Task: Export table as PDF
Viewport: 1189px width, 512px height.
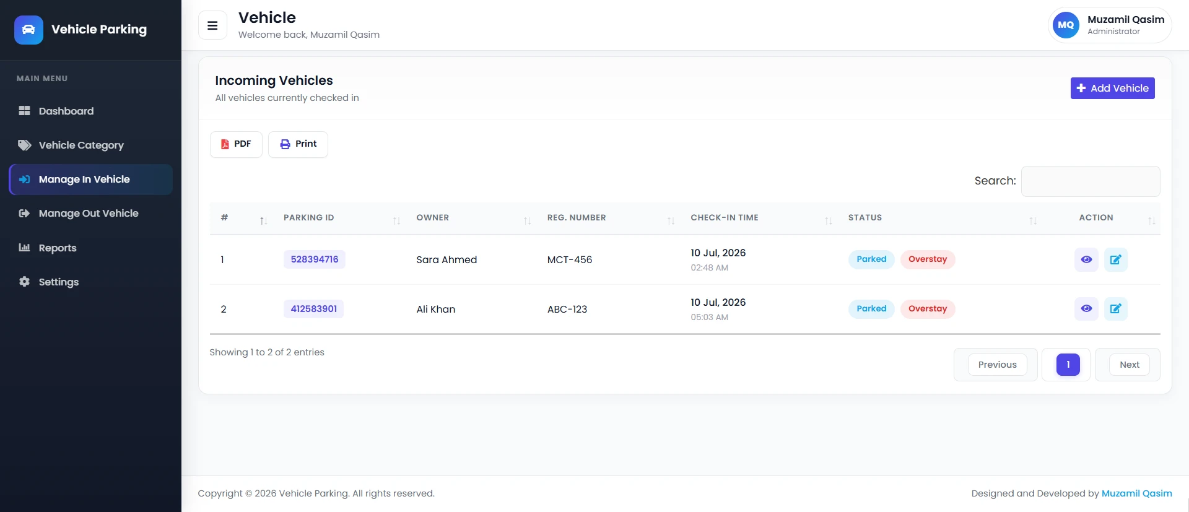Action: coord(236,144)
